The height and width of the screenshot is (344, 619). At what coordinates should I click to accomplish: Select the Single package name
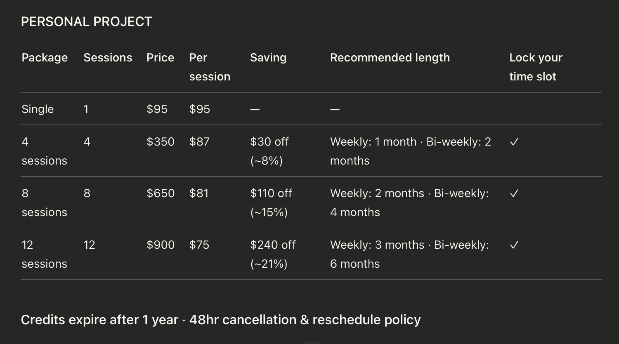click(38, 109)
